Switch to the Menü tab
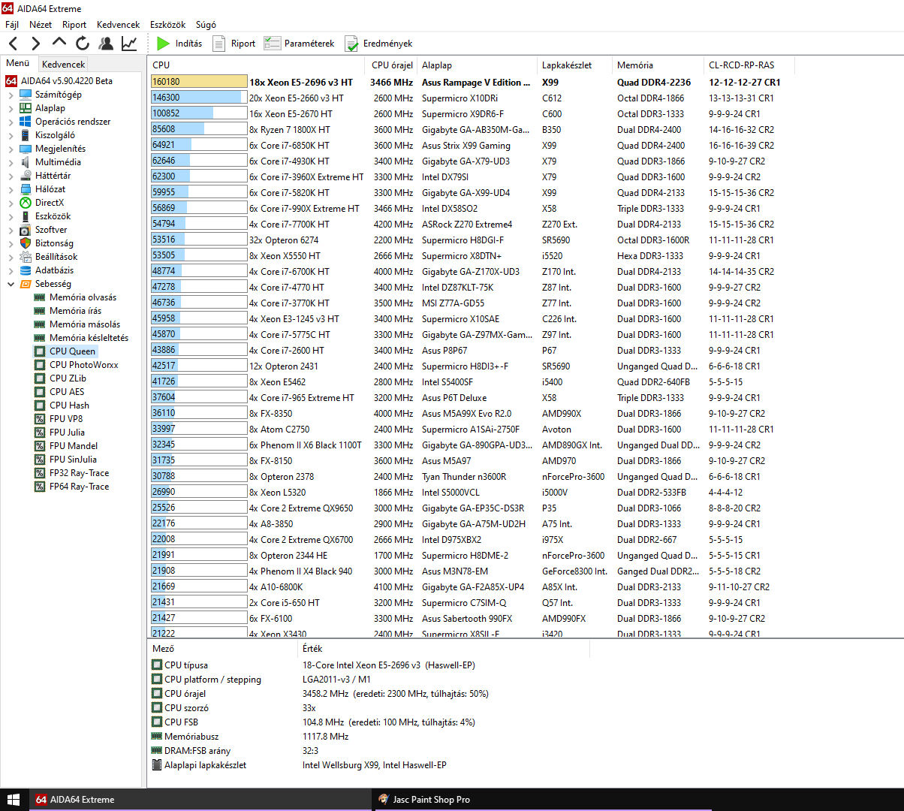Screen dimensions: 904x811 pos(18,64)
